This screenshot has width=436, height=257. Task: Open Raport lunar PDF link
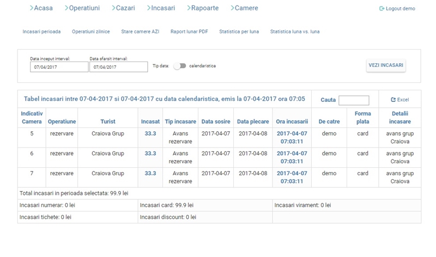point(189,32)
